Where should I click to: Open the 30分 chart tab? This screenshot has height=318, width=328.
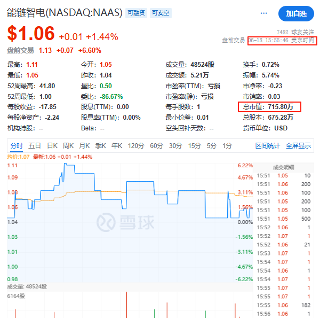coord(175,145)
